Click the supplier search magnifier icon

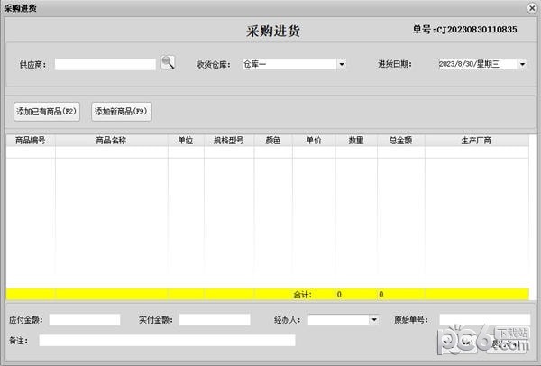click(168, 63)
